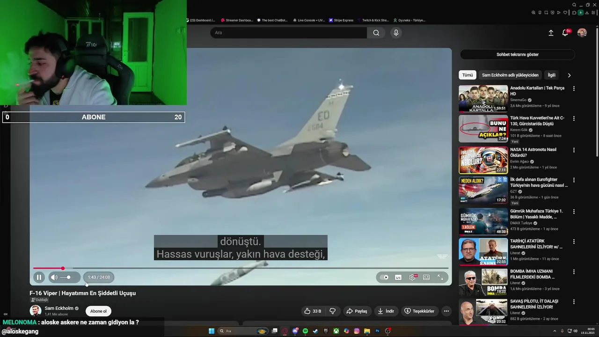Image resolution: width=599 pixels, height=337 pixels.
Task: Switch to Twitch & Kick Stre... browser tab
Action: [x=373, y=20]
